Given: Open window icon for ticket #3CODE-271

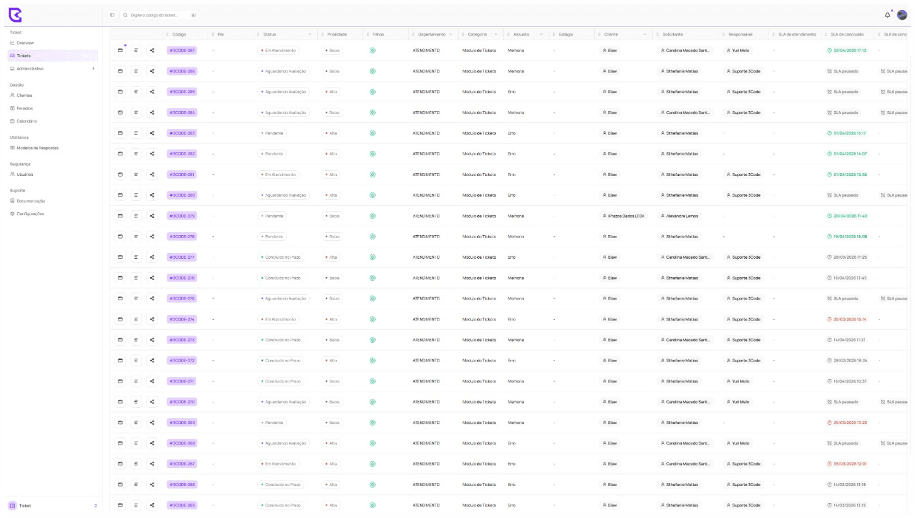Looking at the screenshot, I should coord(120,381).
